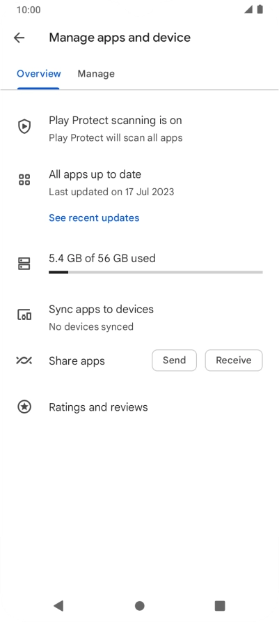This screenshot has height=622, width=279.
Task: Tap the Android back triangle in the navigation bar
Action: pyautogui.click(x=58, y=606)
